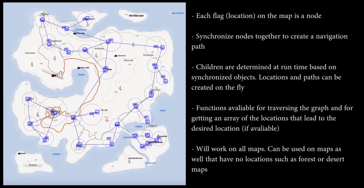364x188 pixels.
Task: Click the dark red camera icon on the airstrip
Action: [54, 76]
